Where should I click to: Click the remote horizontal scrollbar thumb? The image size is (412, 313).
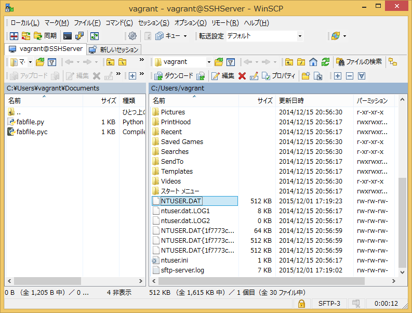pyautogui.click(x=261, y=281)
